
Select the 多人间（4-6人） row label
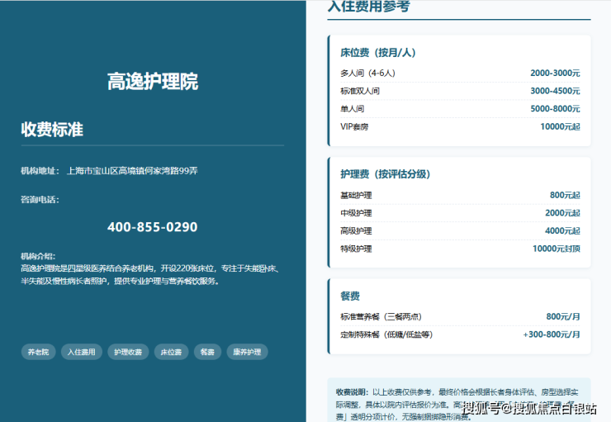point(367,73)
